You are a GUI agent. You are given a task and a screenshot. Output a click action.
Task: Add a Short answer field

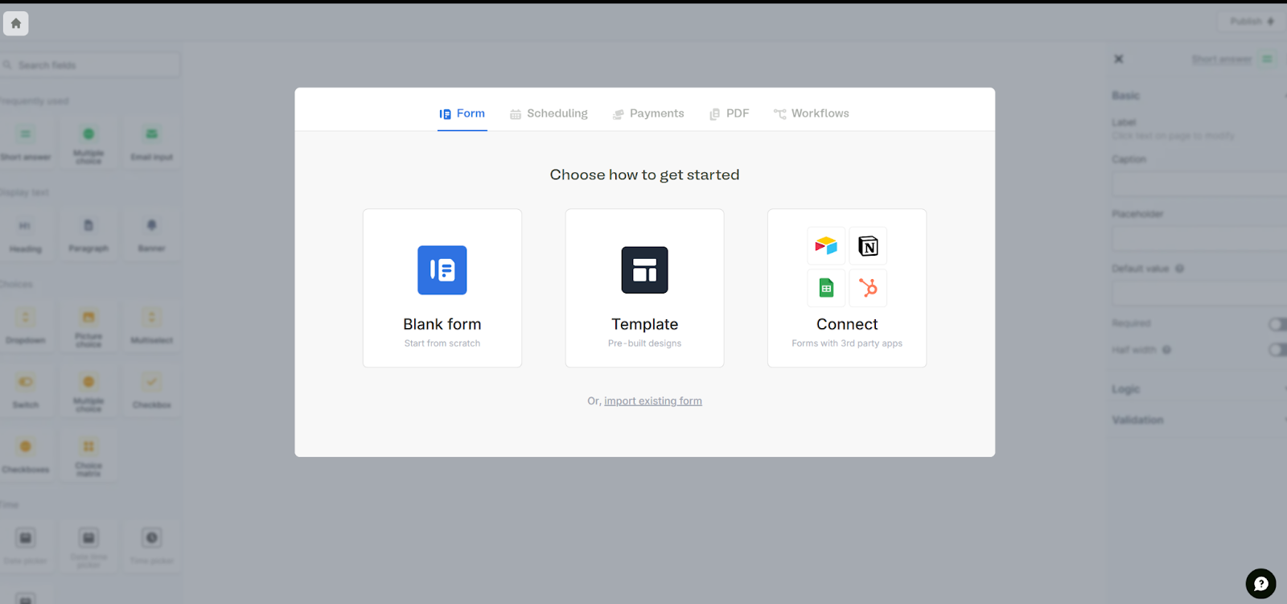(x=26, y=142)
